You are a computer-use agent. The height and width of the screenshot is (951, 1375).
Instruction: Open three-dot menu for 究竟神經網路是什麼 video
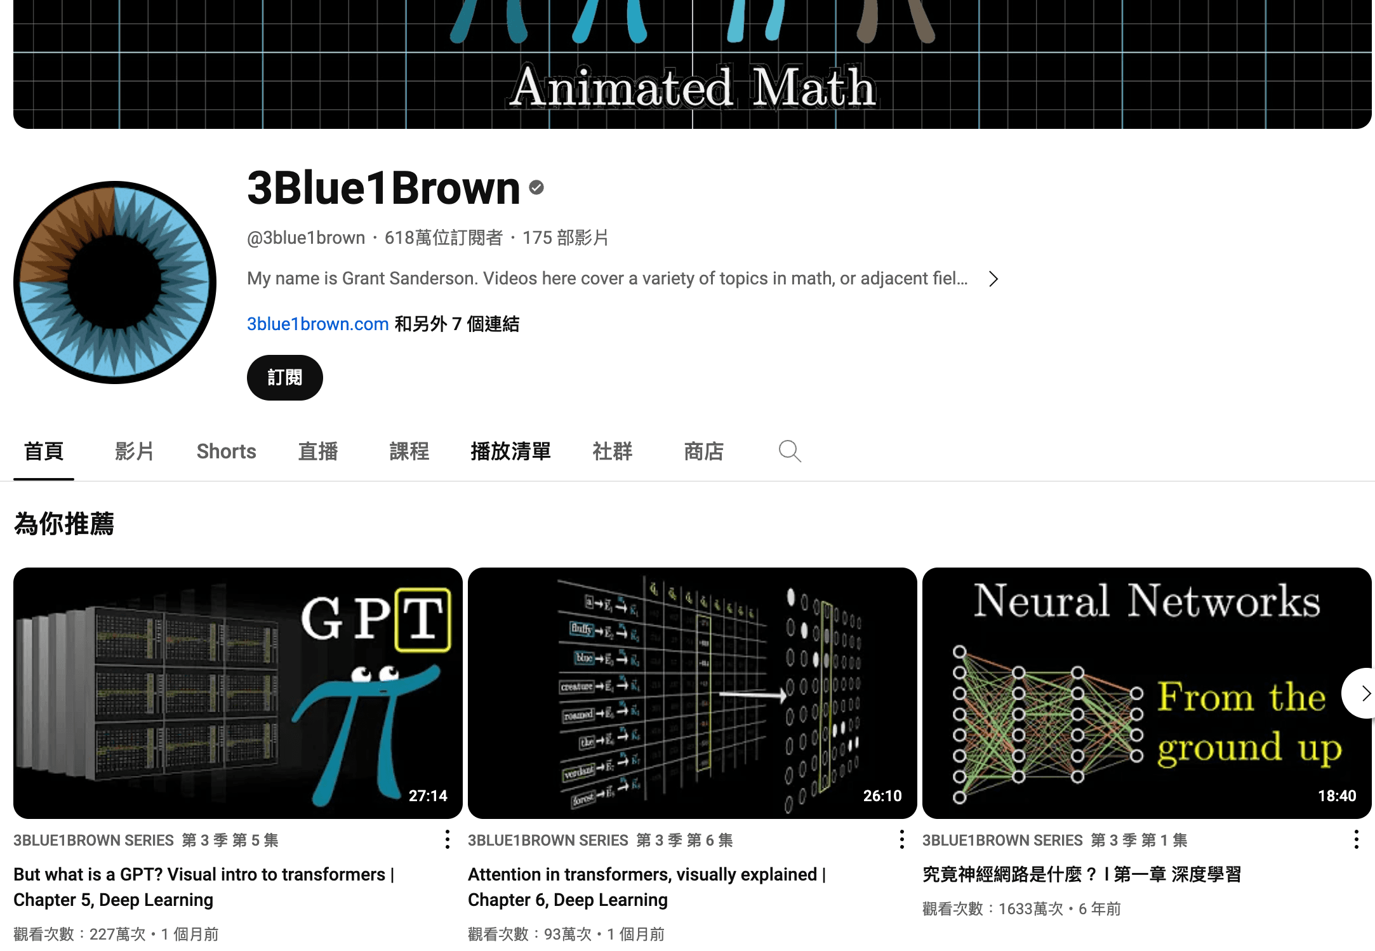[1356, 839]
